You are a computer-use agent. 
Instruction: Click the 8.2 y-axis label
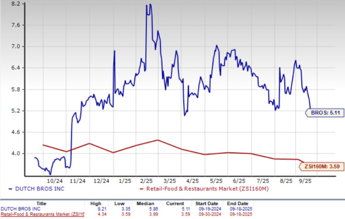pos(16,4)
